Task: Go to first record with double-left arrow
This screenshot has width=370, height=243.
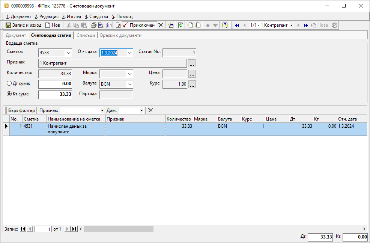Action: 237,25
